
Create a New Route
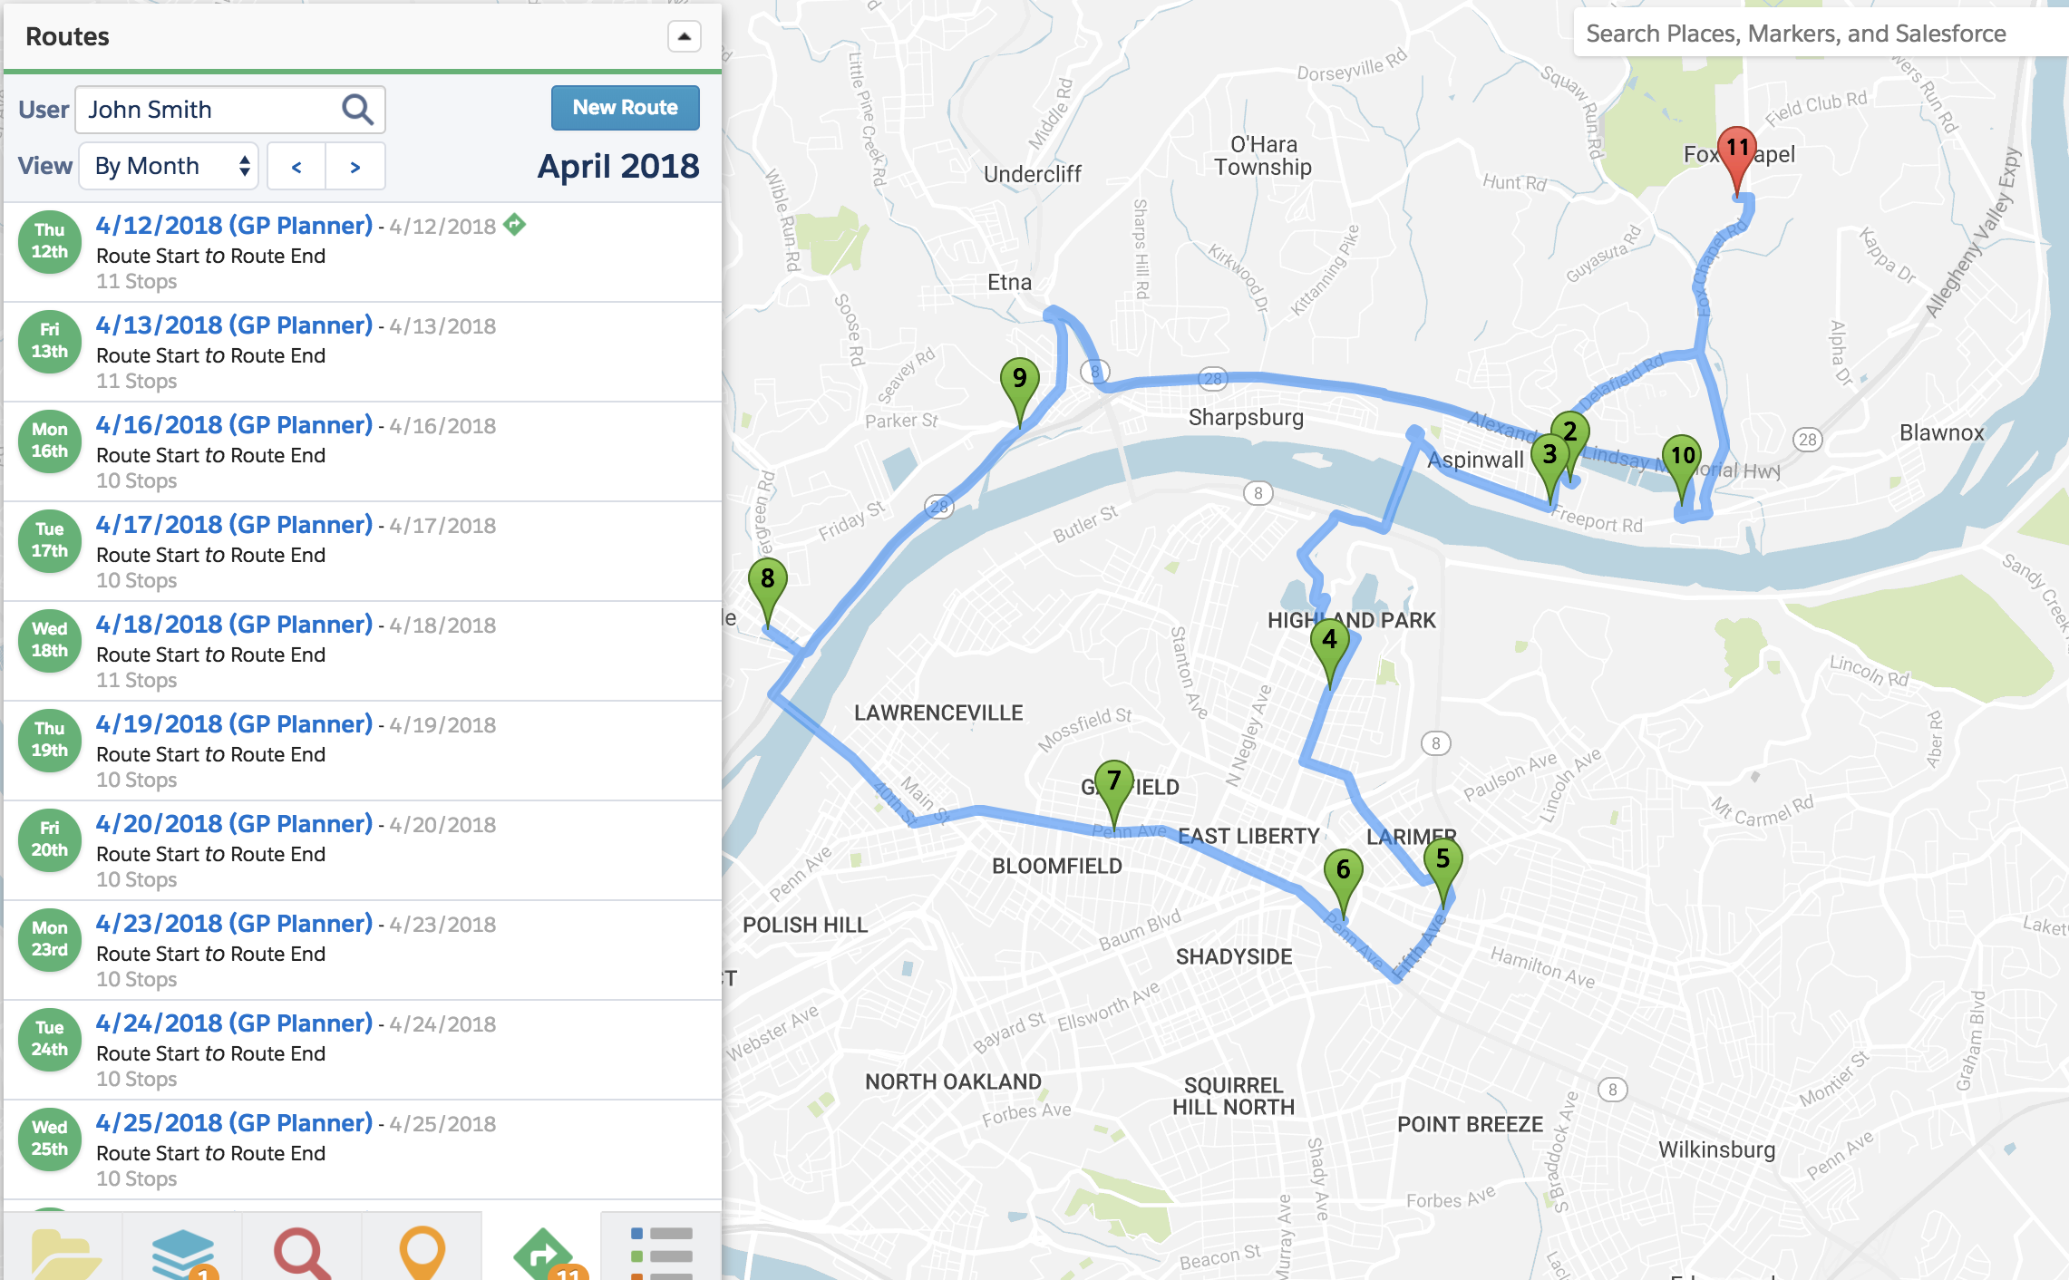[x=626, y=107]
